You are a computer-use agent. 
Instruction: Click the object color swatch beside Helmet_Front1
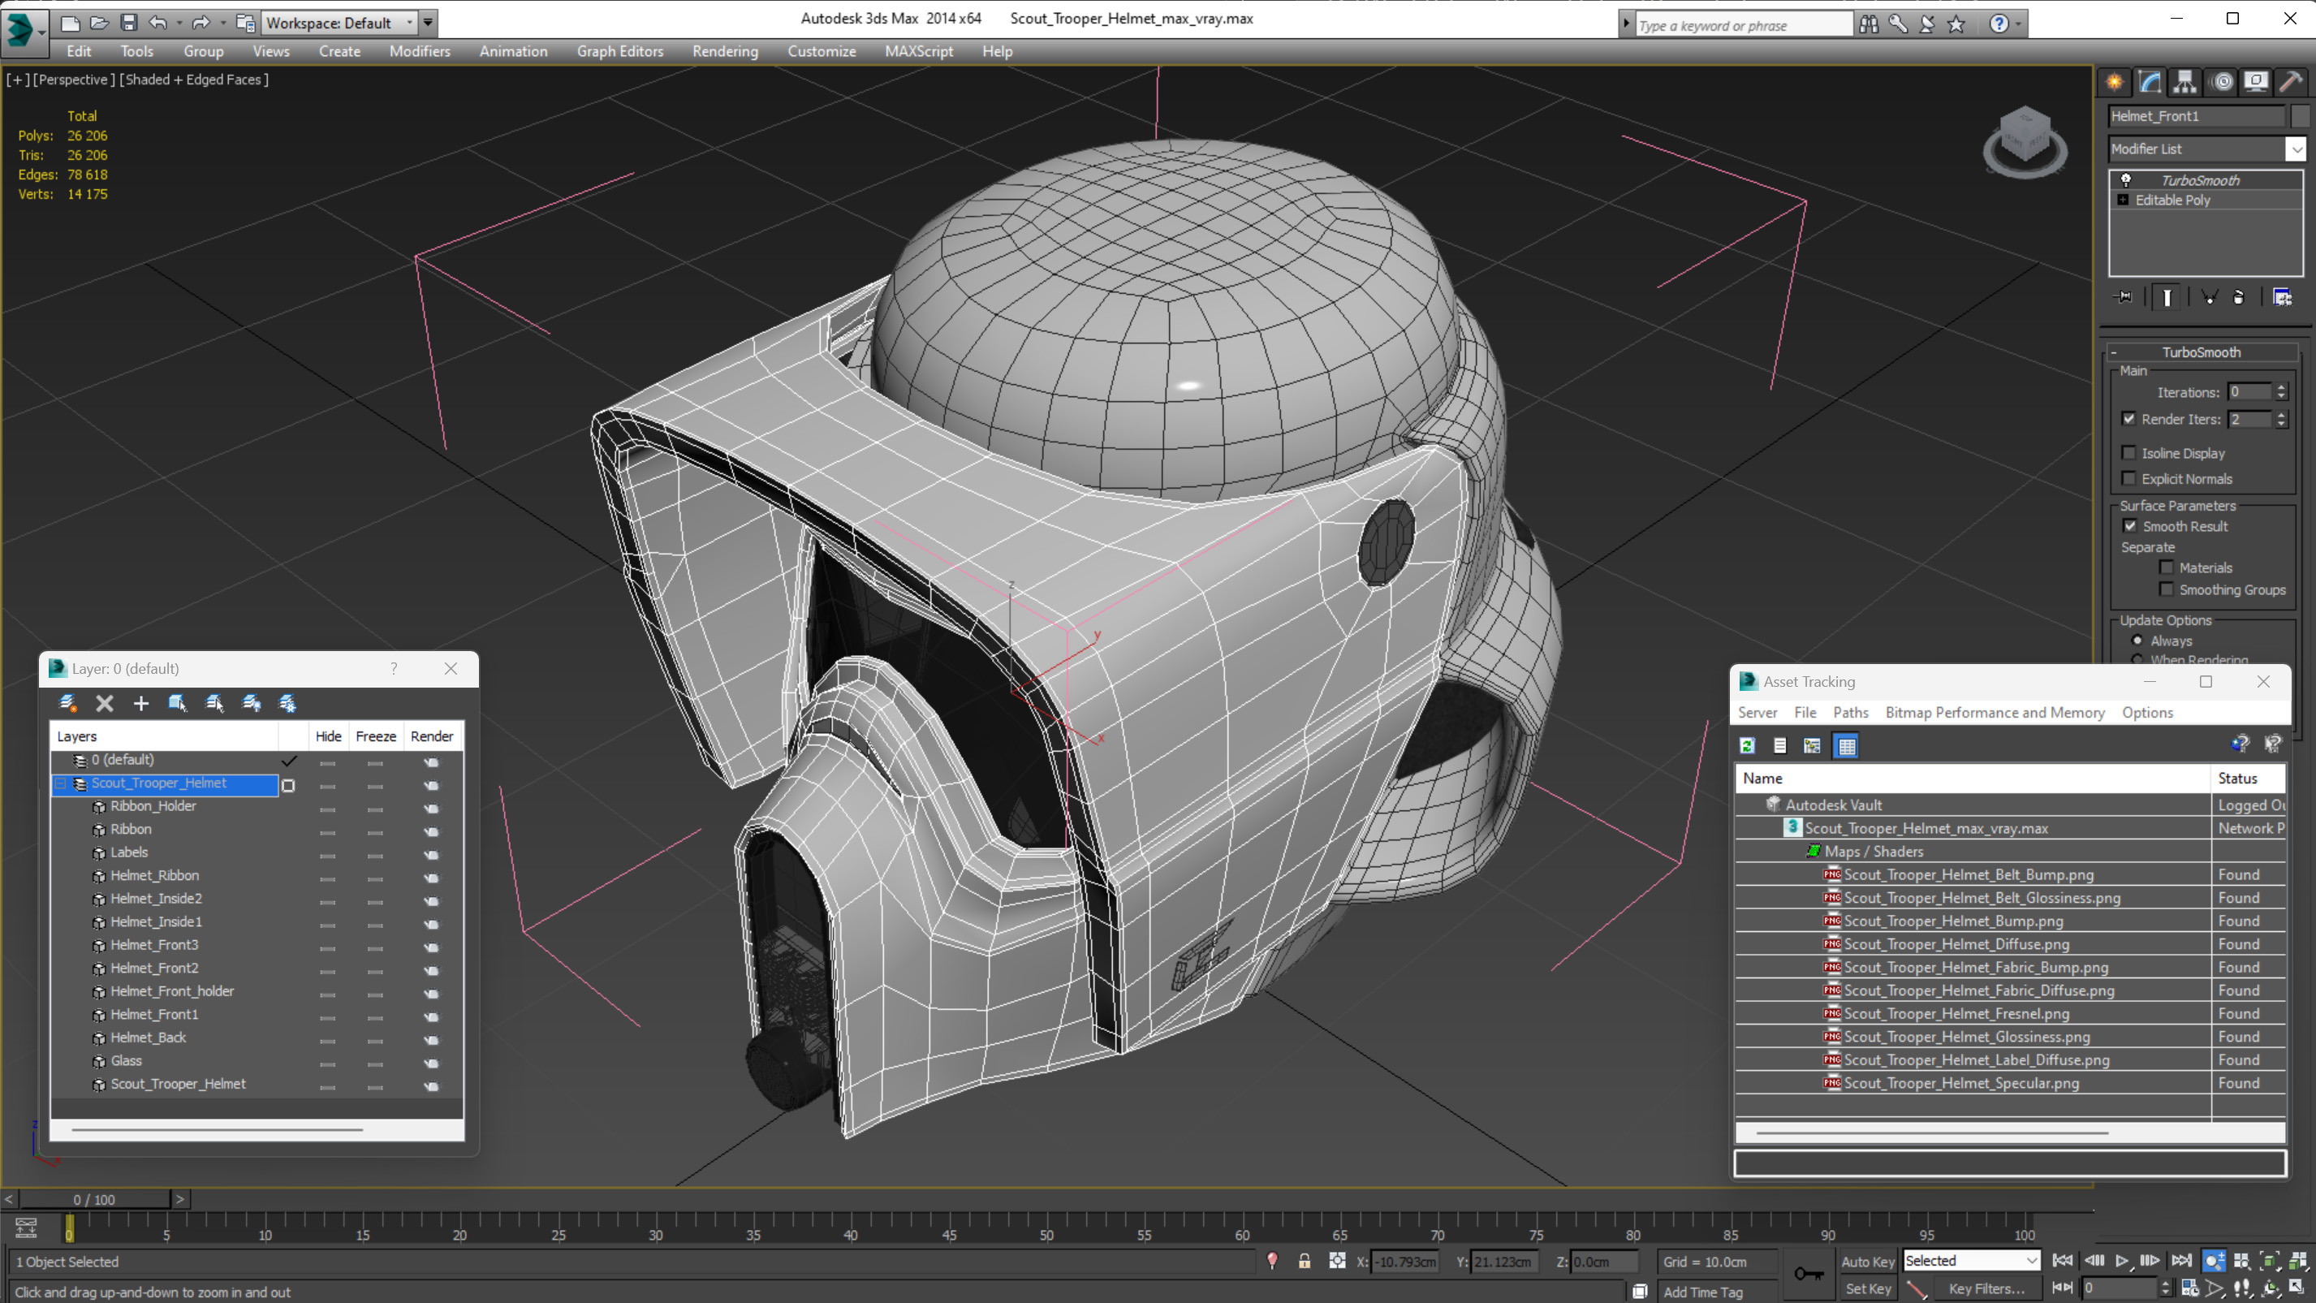(x=2300, y=115)
